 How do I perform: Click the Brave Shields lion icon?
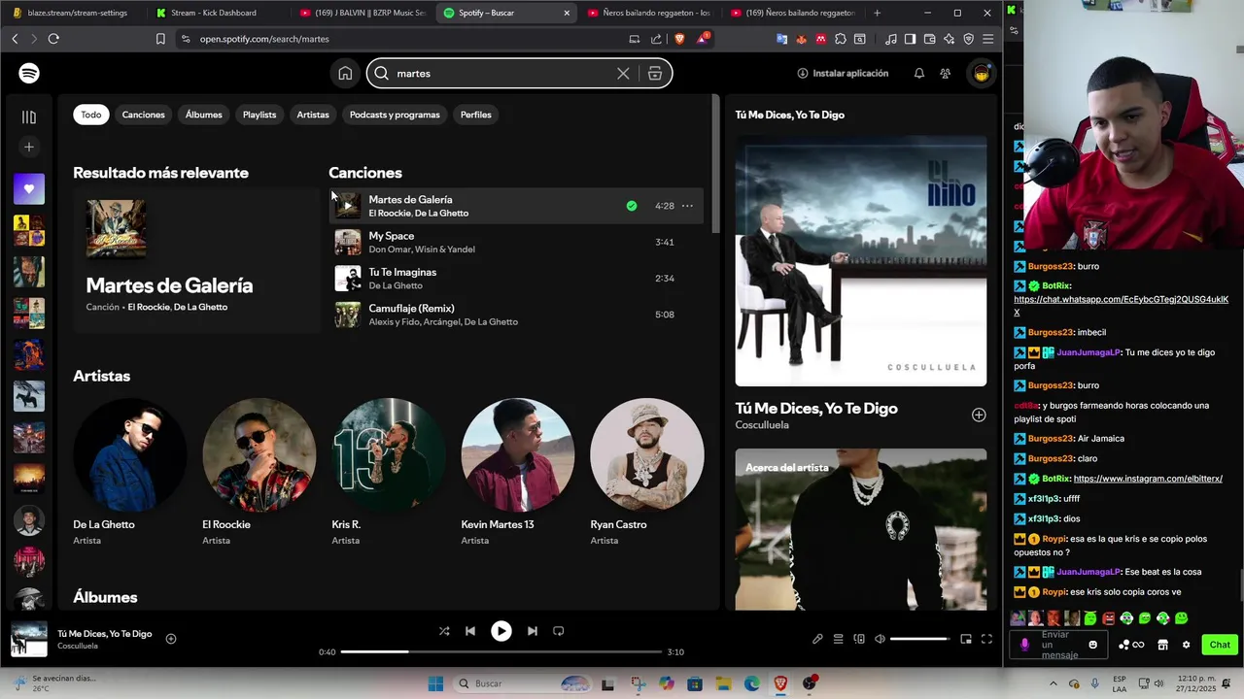(678, 39)
